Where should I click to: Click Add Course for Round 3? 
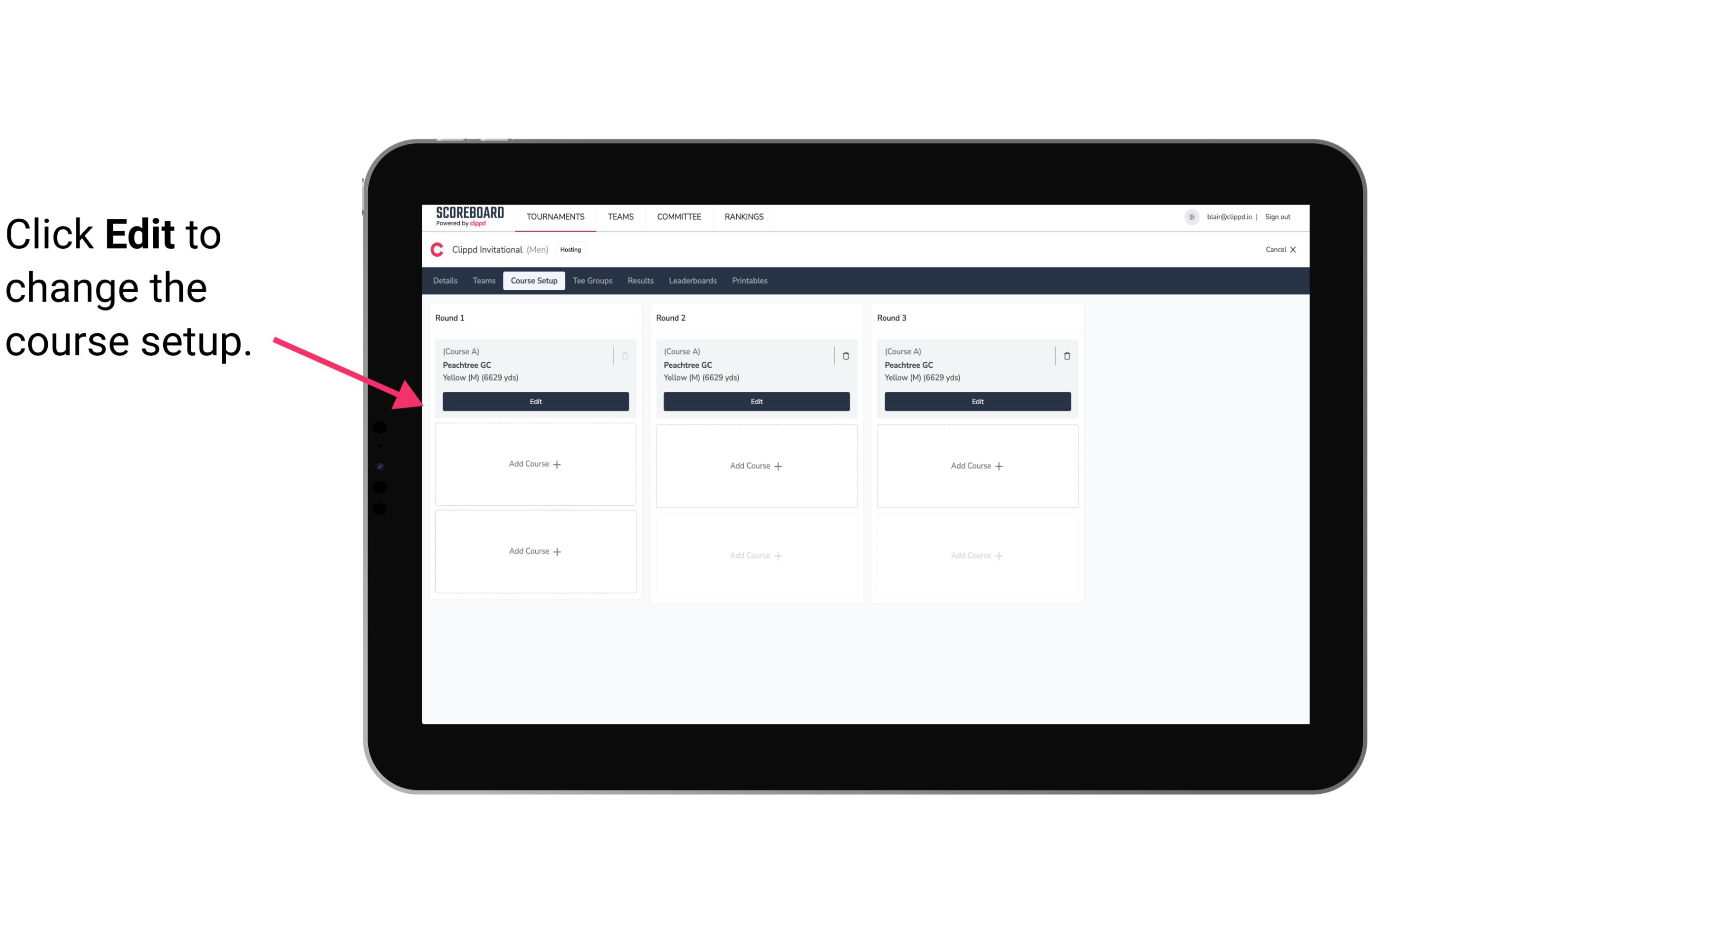point(977,465)
